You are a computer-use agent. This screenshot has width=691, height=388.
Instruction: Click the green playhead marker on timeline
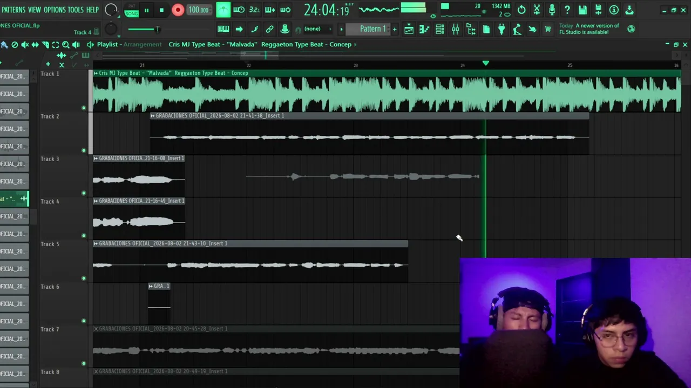tap(486, 64)
